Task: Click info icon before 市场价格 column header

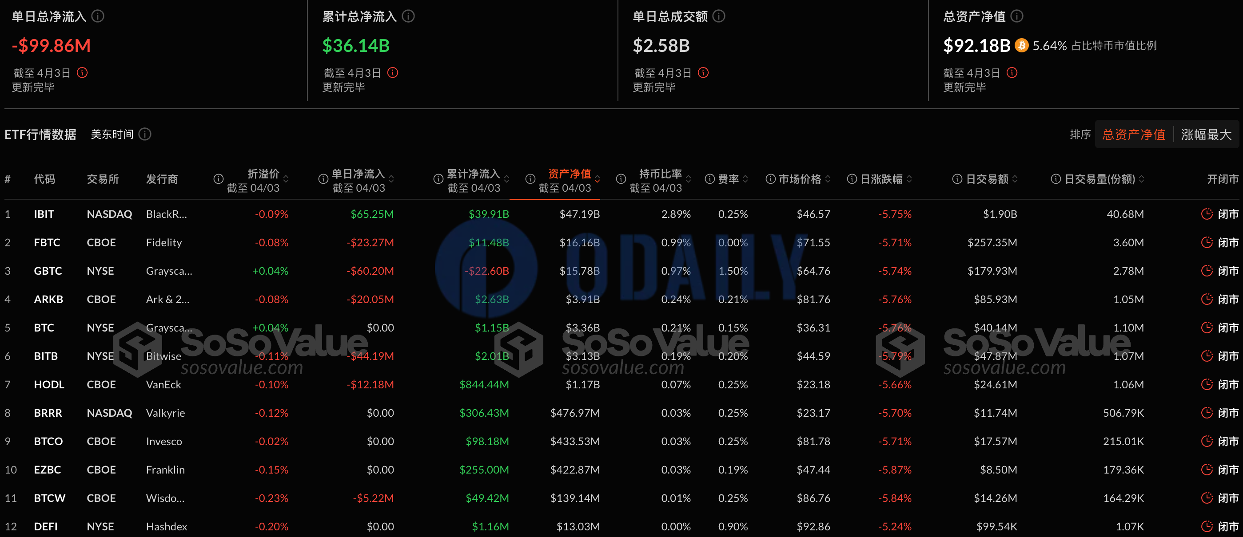Action: point(771,179)
